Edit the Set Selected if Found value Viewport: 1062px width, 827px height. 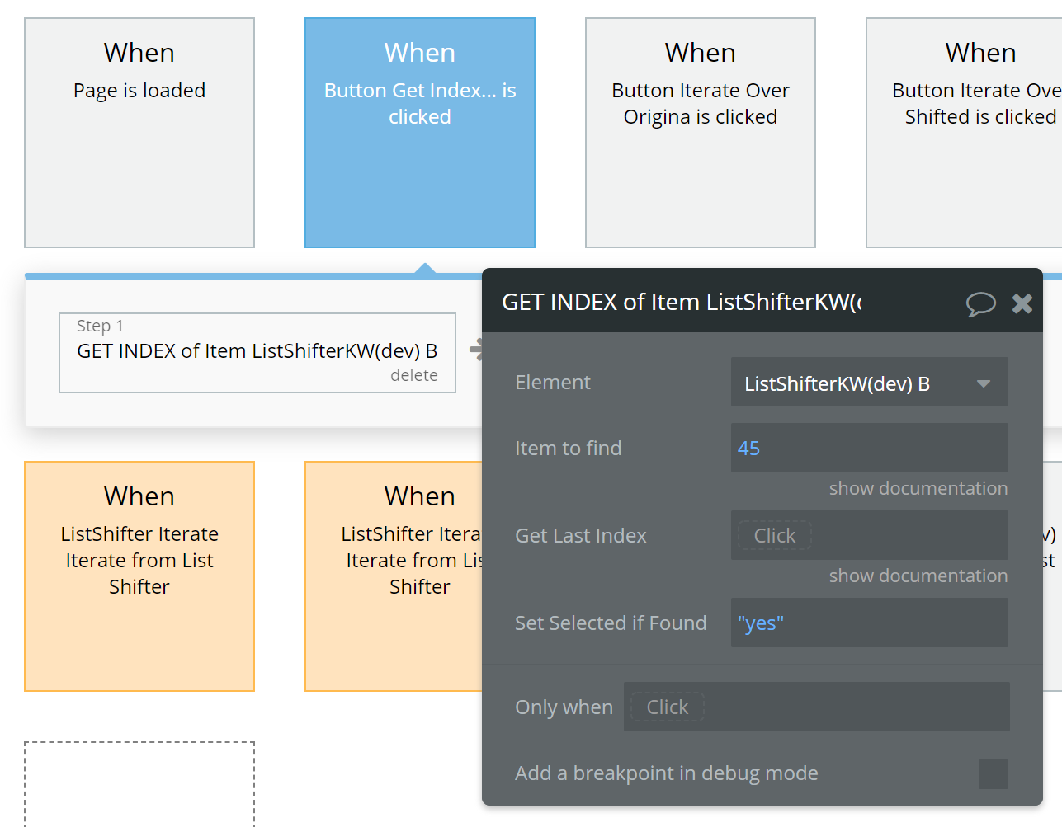tap(868, 623)
